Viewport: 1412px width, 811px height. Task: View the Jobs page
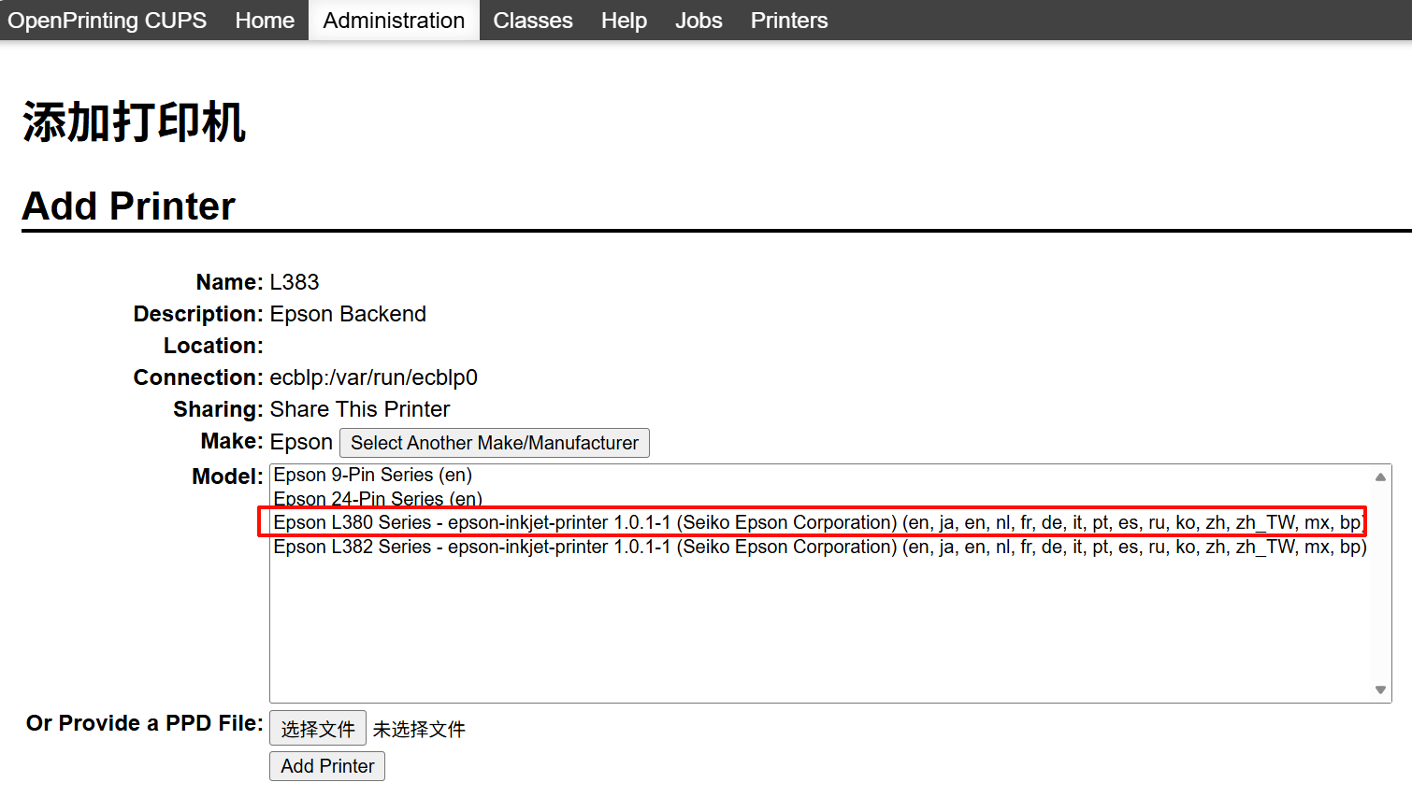[699, 21]
